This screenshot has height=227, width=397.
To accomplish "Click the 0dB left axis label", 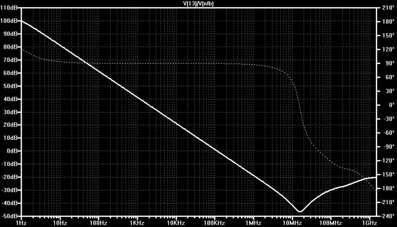I will (x=12, y=151).
